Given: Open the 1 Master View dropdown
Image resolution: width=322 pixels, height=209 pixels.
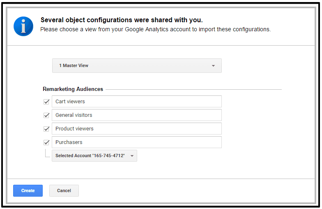Looking at the screenshot, I should 137,66.
